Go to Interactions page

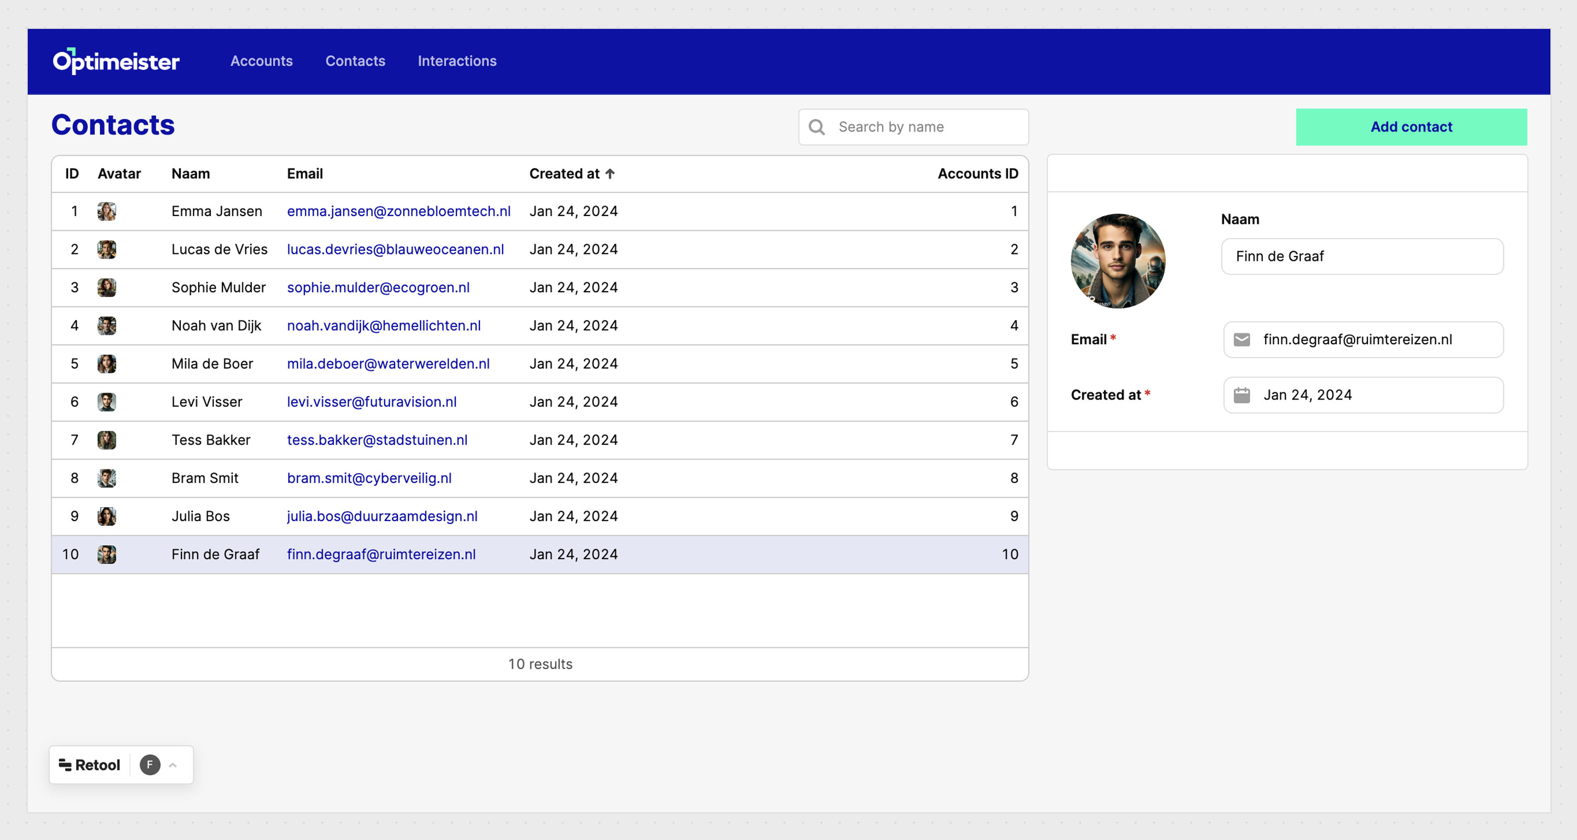457,61
